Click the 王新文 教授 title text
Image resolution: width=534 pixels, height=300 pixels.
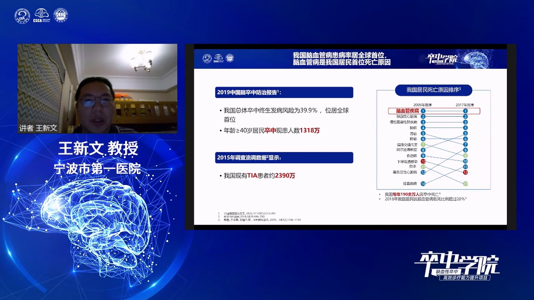point(97,148)
